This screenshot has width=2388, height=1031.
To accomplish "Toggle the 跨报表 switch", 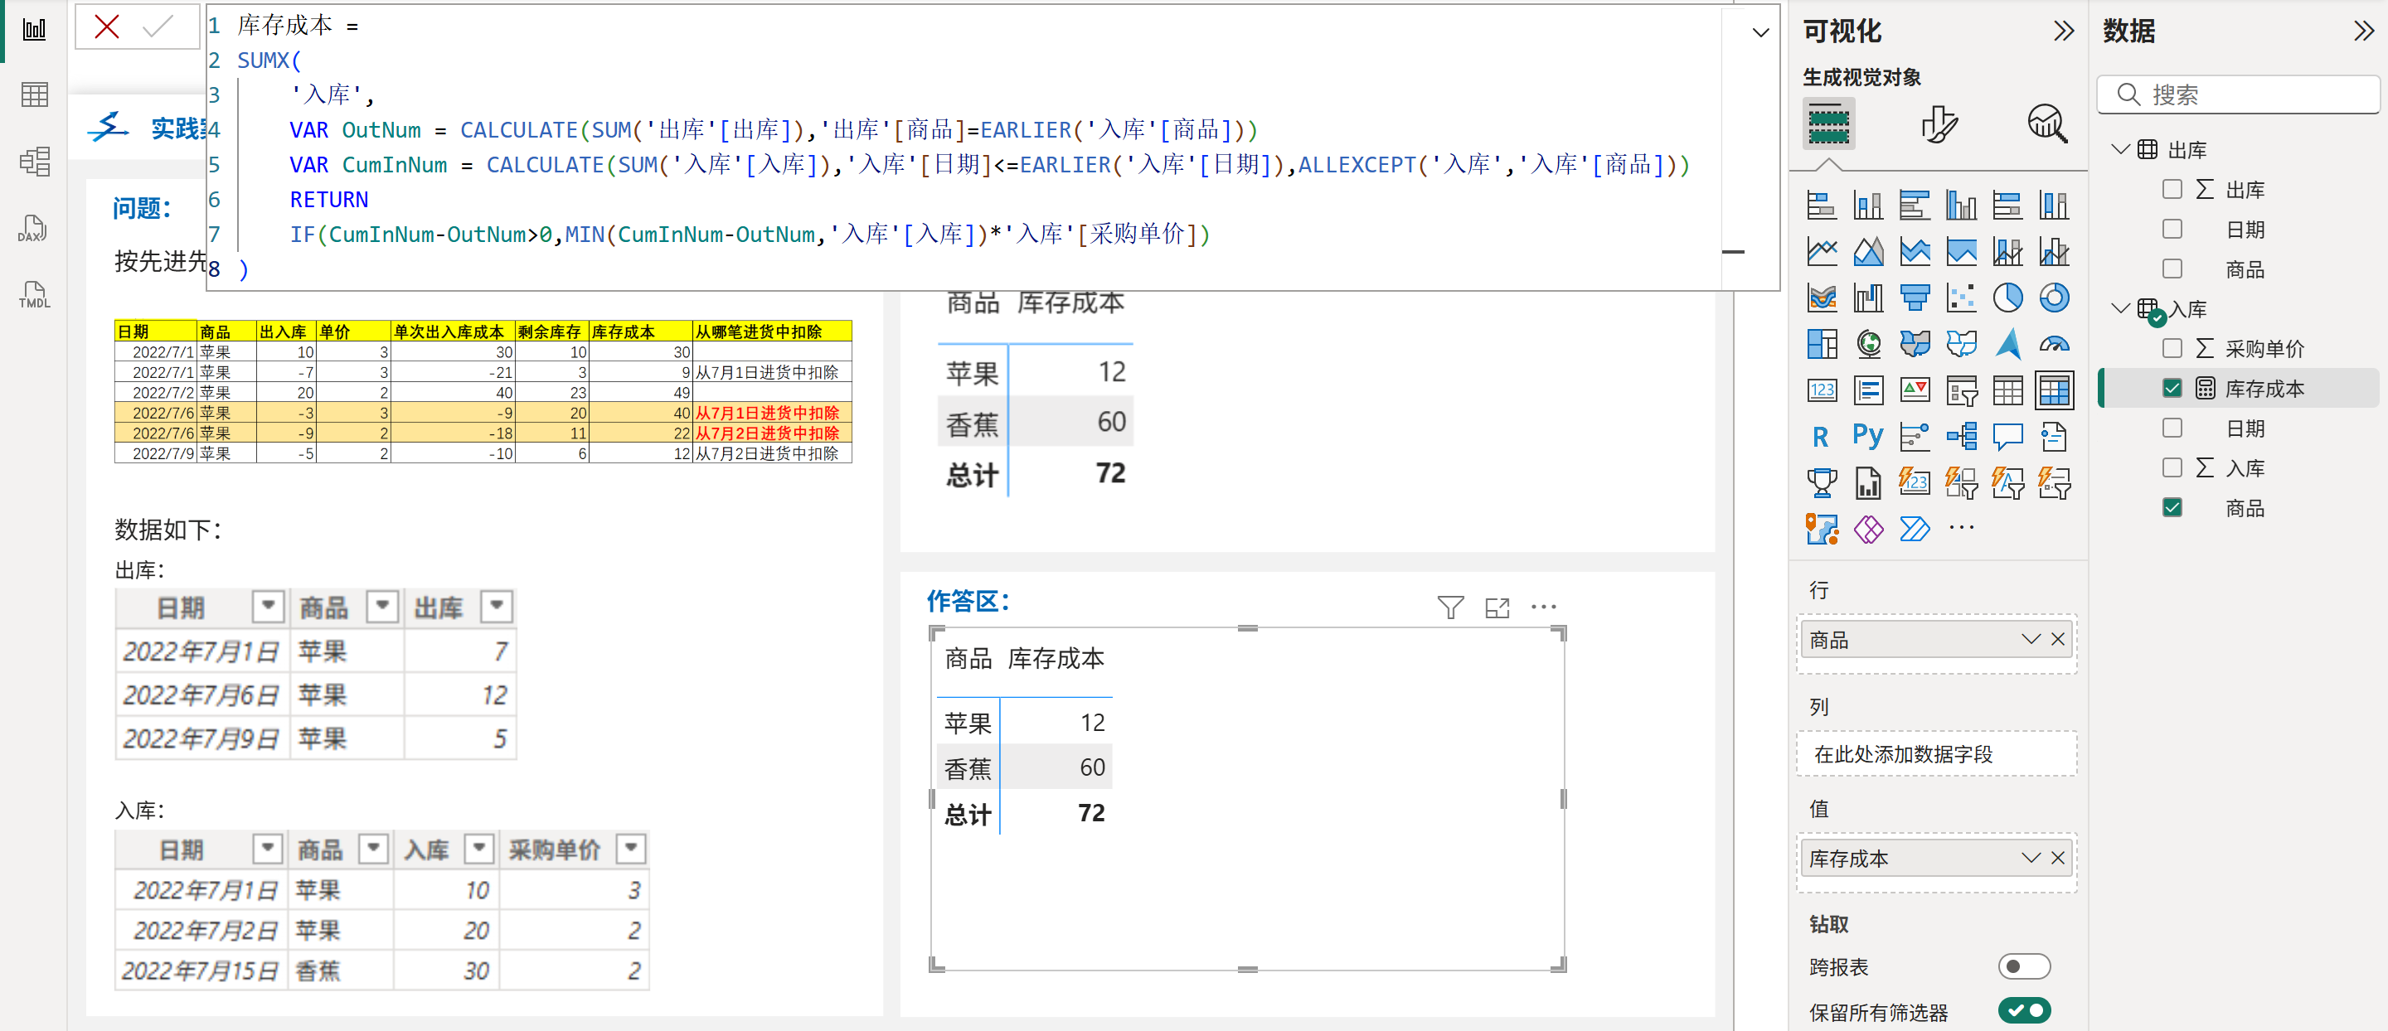I will pos(2023,966).
